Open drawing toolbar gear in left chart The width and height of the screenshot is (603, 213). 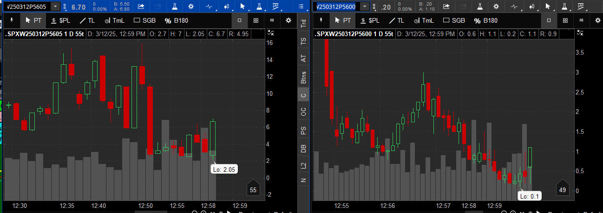289,20
